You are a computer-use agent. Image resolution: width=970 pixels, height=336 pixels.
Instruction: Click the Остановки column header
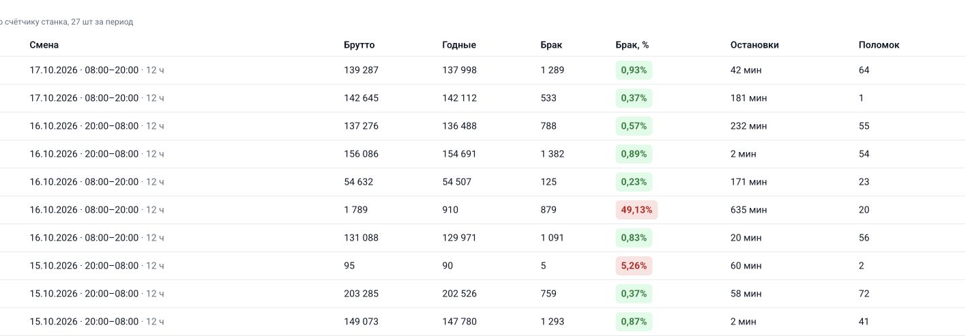pyautogui.click(x=754, y=45)
